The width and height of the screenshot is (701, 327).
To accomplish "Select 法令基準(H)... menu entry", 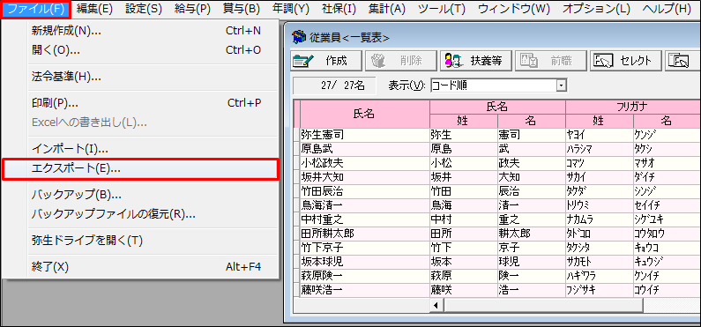I will [141, 77].
